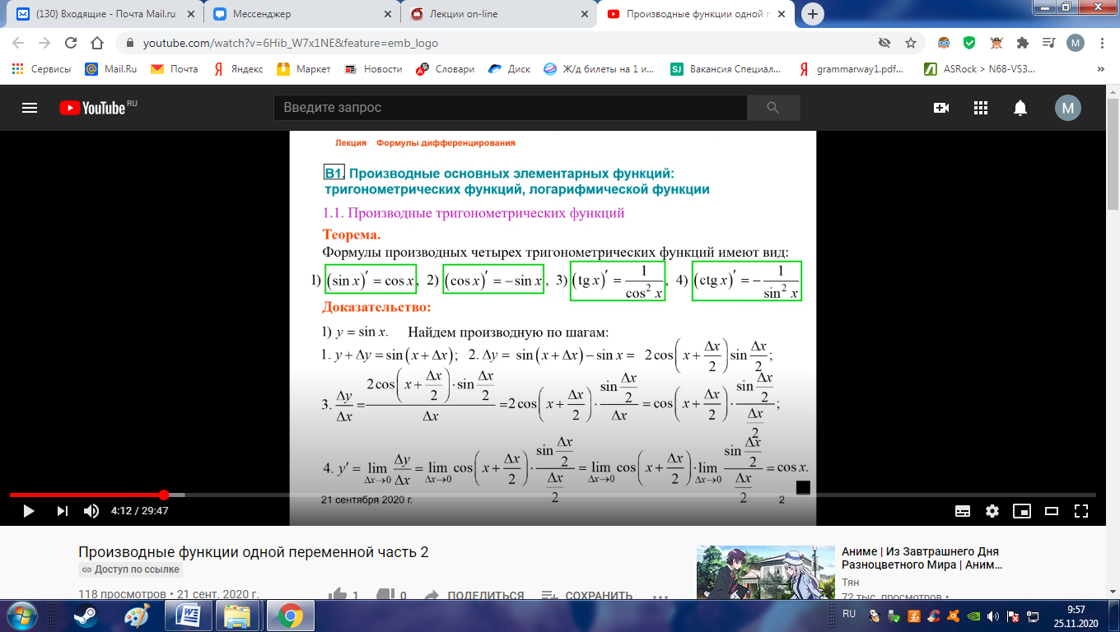The image size is (1120, 632).
Task: Click the crossed-eye icon in address bar
Action: (884, 43)
